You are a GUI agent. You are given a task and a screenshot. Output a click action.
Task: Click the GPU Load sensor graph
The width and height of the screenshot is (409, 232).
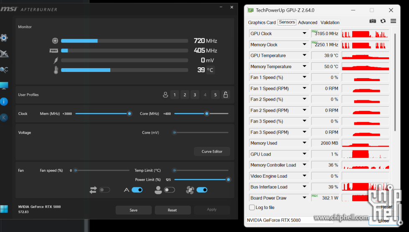(365, 154)
